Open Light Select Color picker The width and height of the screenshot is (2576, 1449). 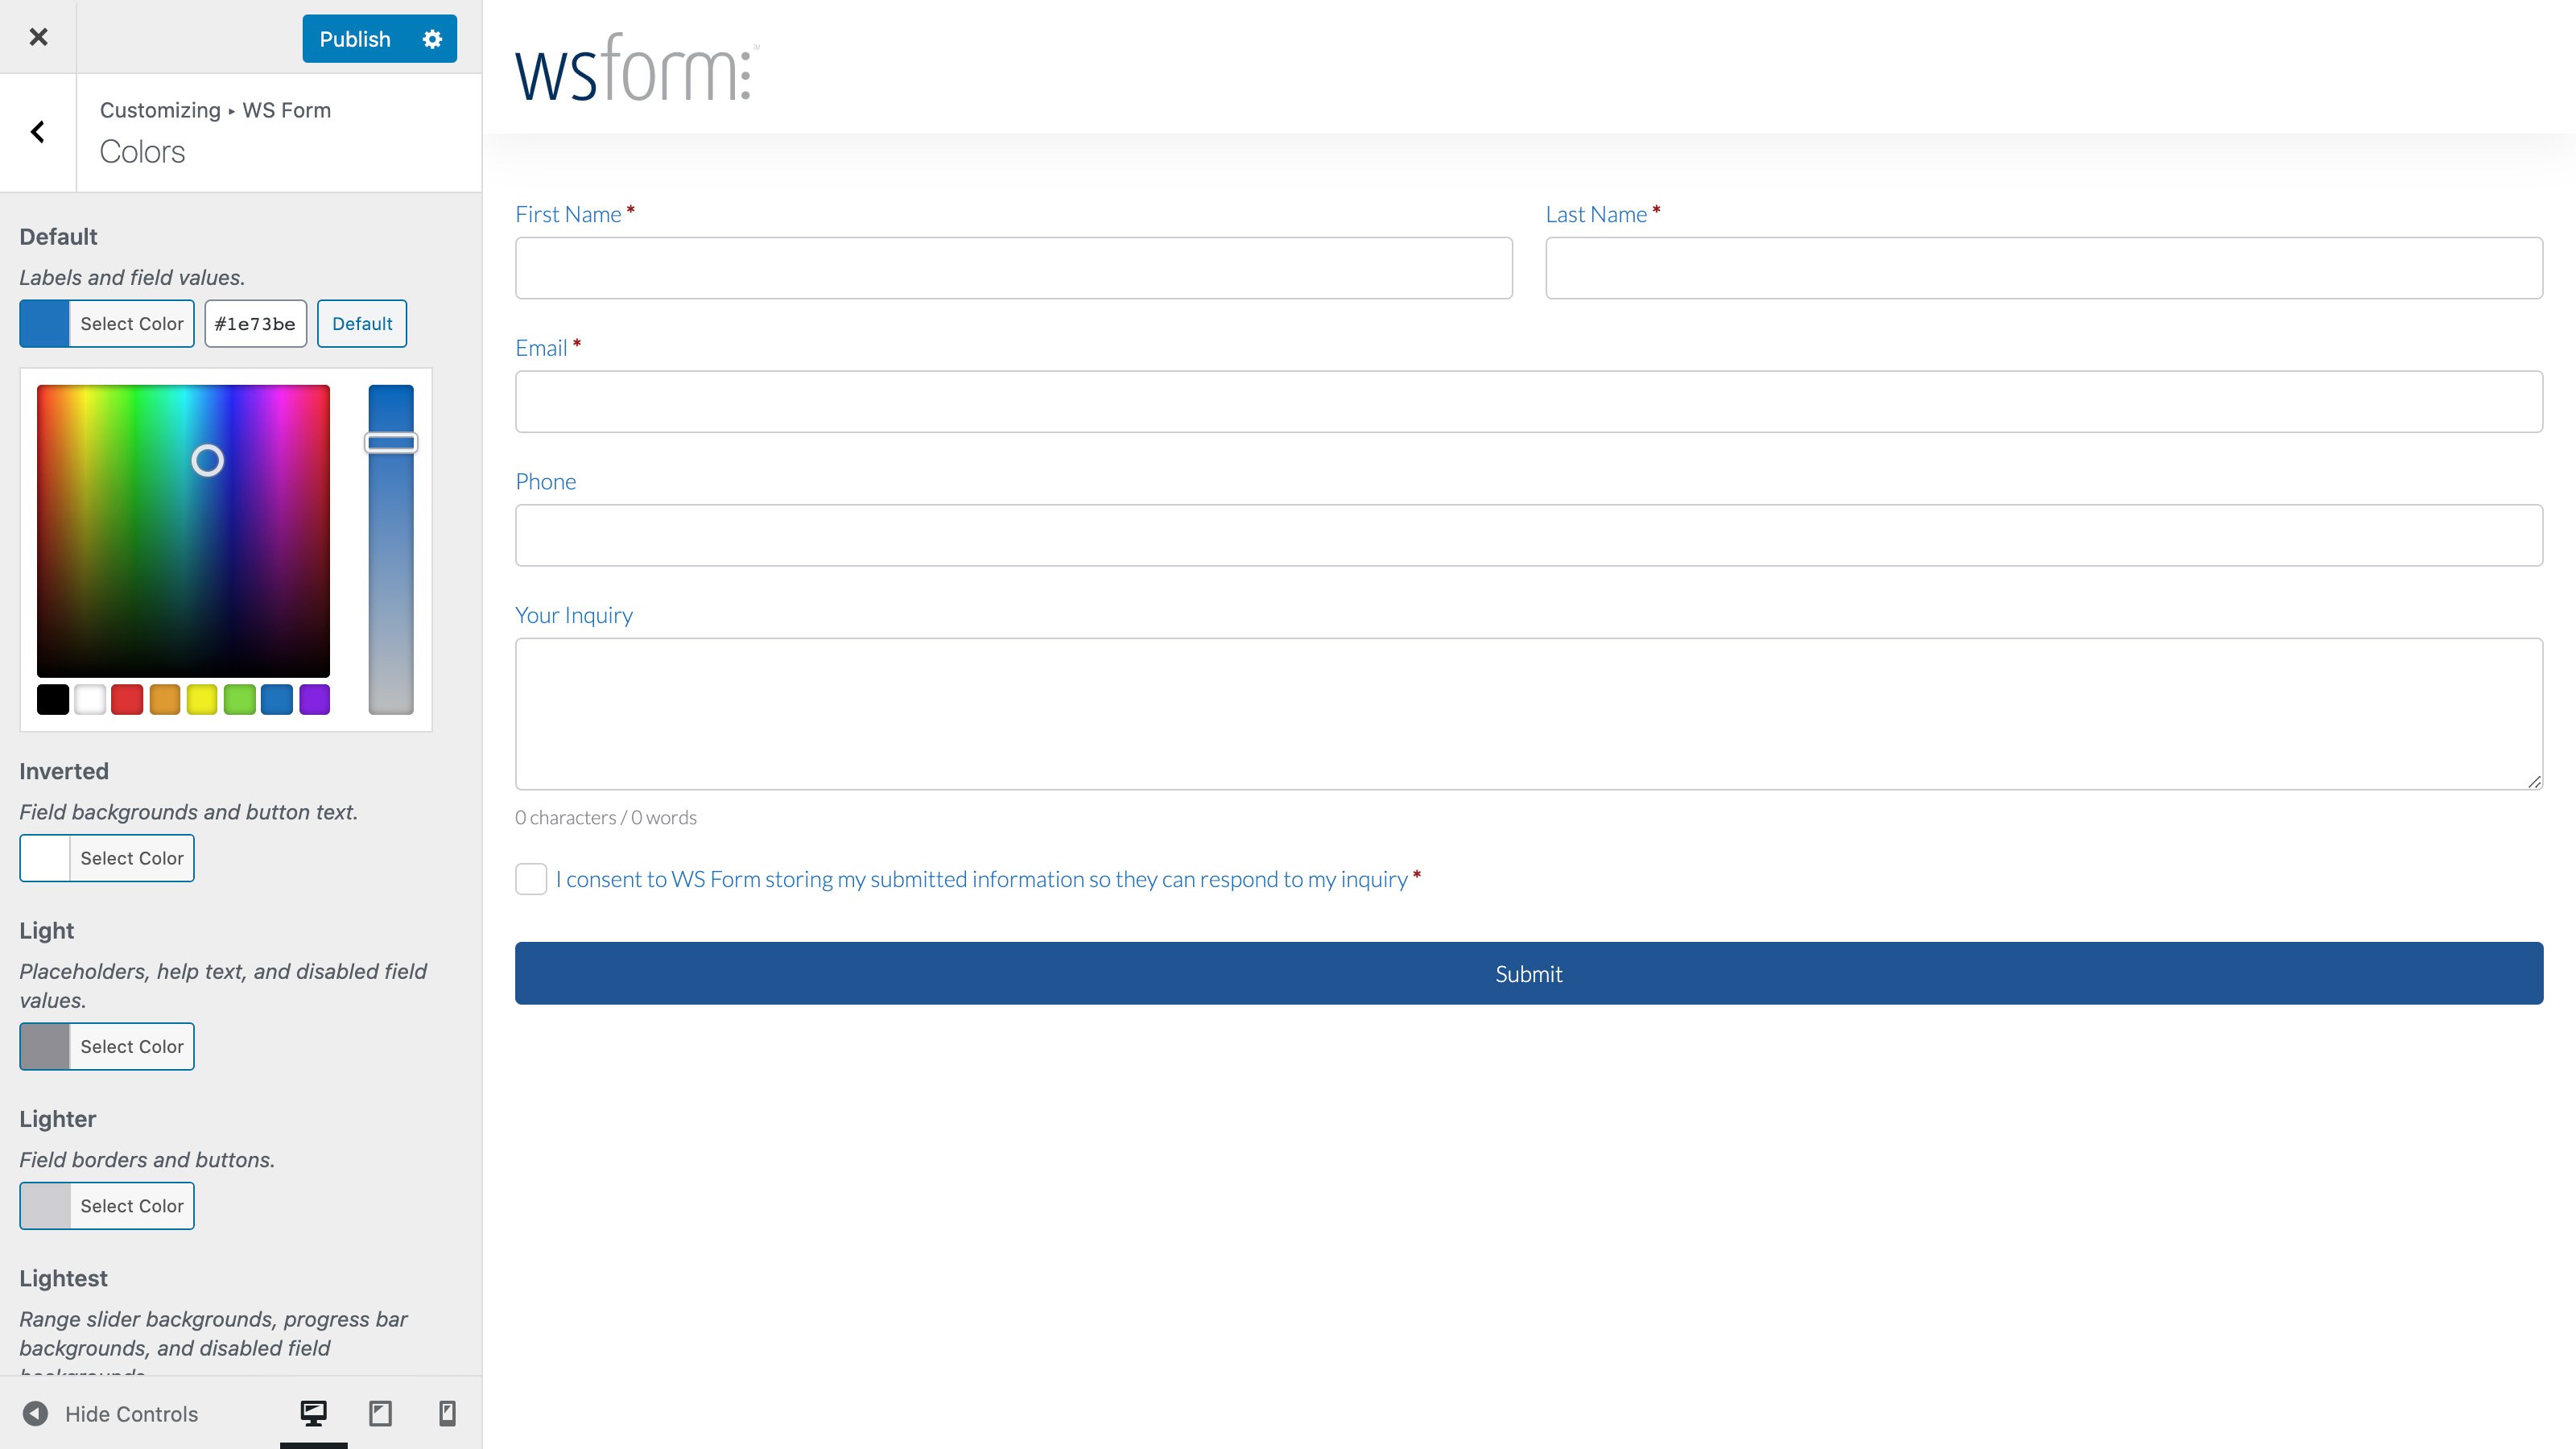point(107,1046)
